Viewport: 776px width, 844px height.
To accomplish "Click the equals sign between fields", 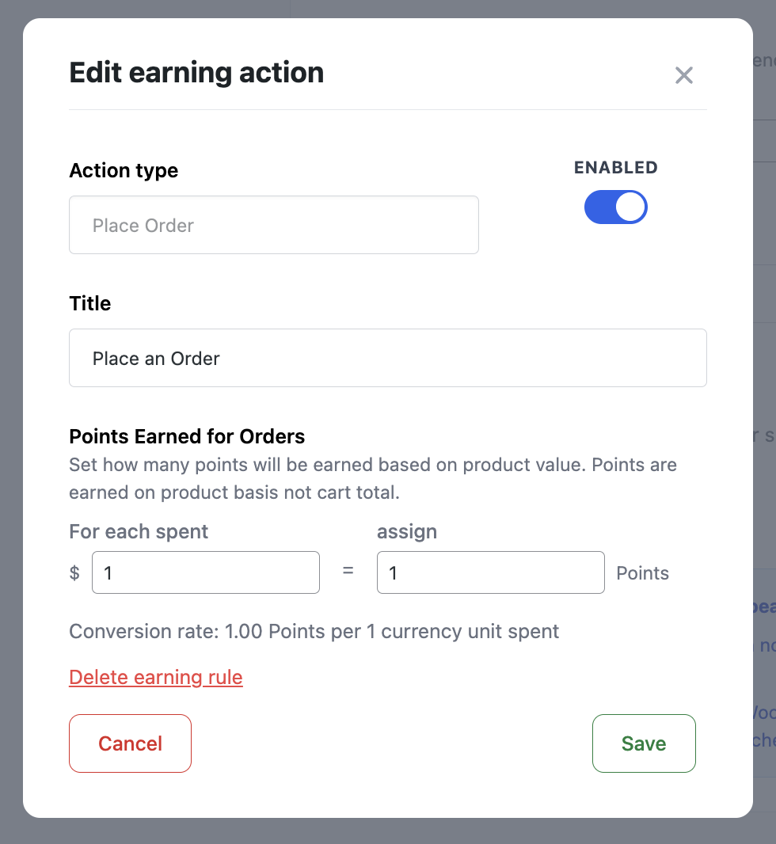I will click(347, 572).
